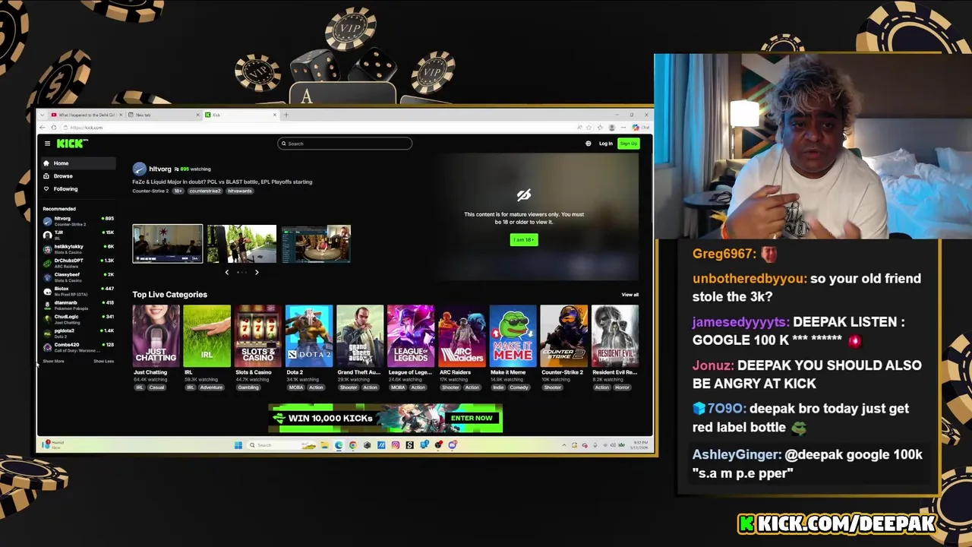Image resolution: width=972 pixels, height=547 pixels.
Task: Click ENTER NOW on the kicks banner
Action: click(x=472, y=418)
